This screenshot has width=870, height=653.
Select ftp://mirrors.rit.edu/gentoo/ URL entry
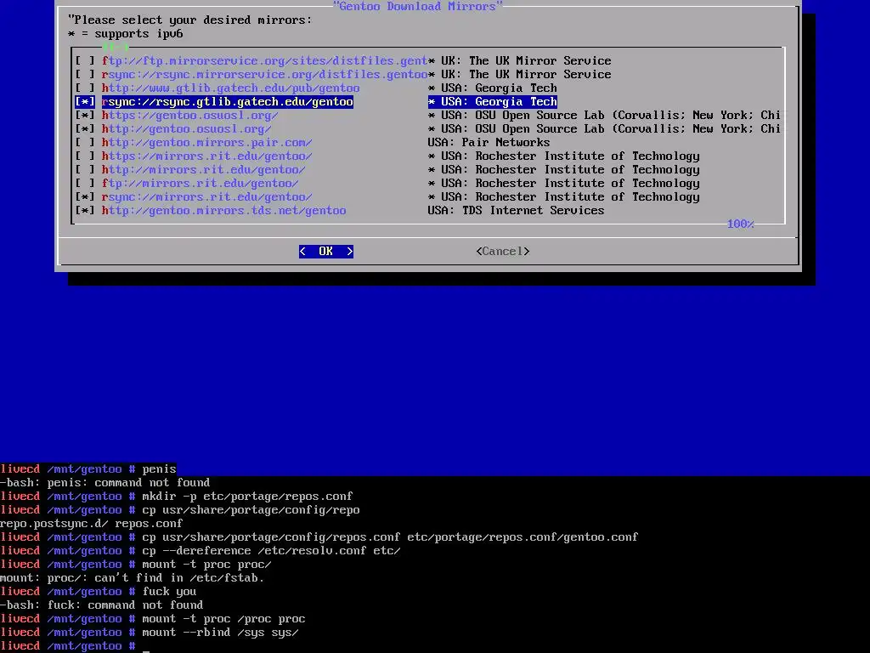click(x=201, y=184)
